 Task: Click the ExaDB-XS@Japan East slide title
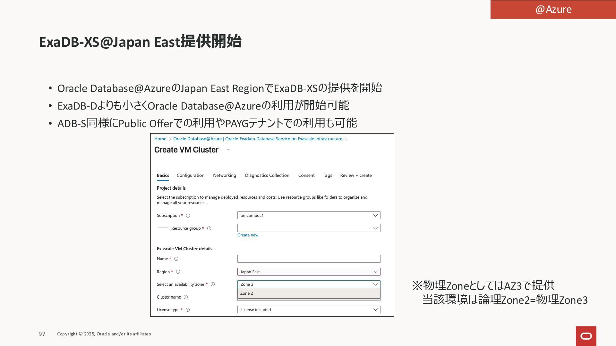click(x=140, y=42)
